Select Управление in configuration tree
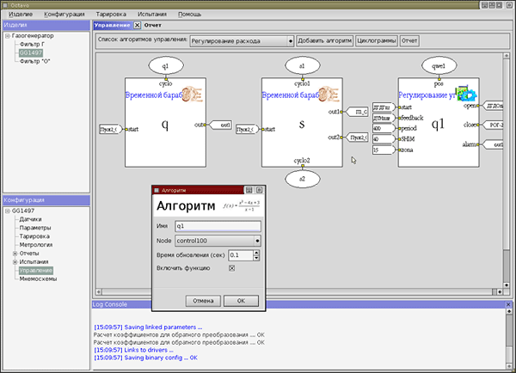The image size is (516, 373). pos(36,271)
